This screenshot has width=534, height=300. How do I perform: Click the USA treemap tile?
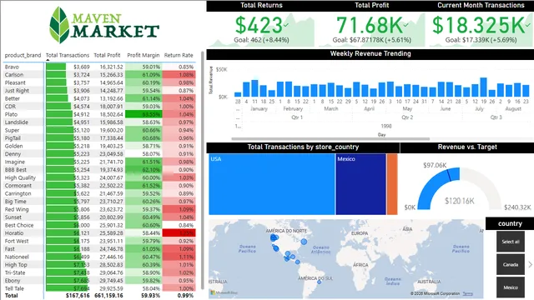[272, 184]
